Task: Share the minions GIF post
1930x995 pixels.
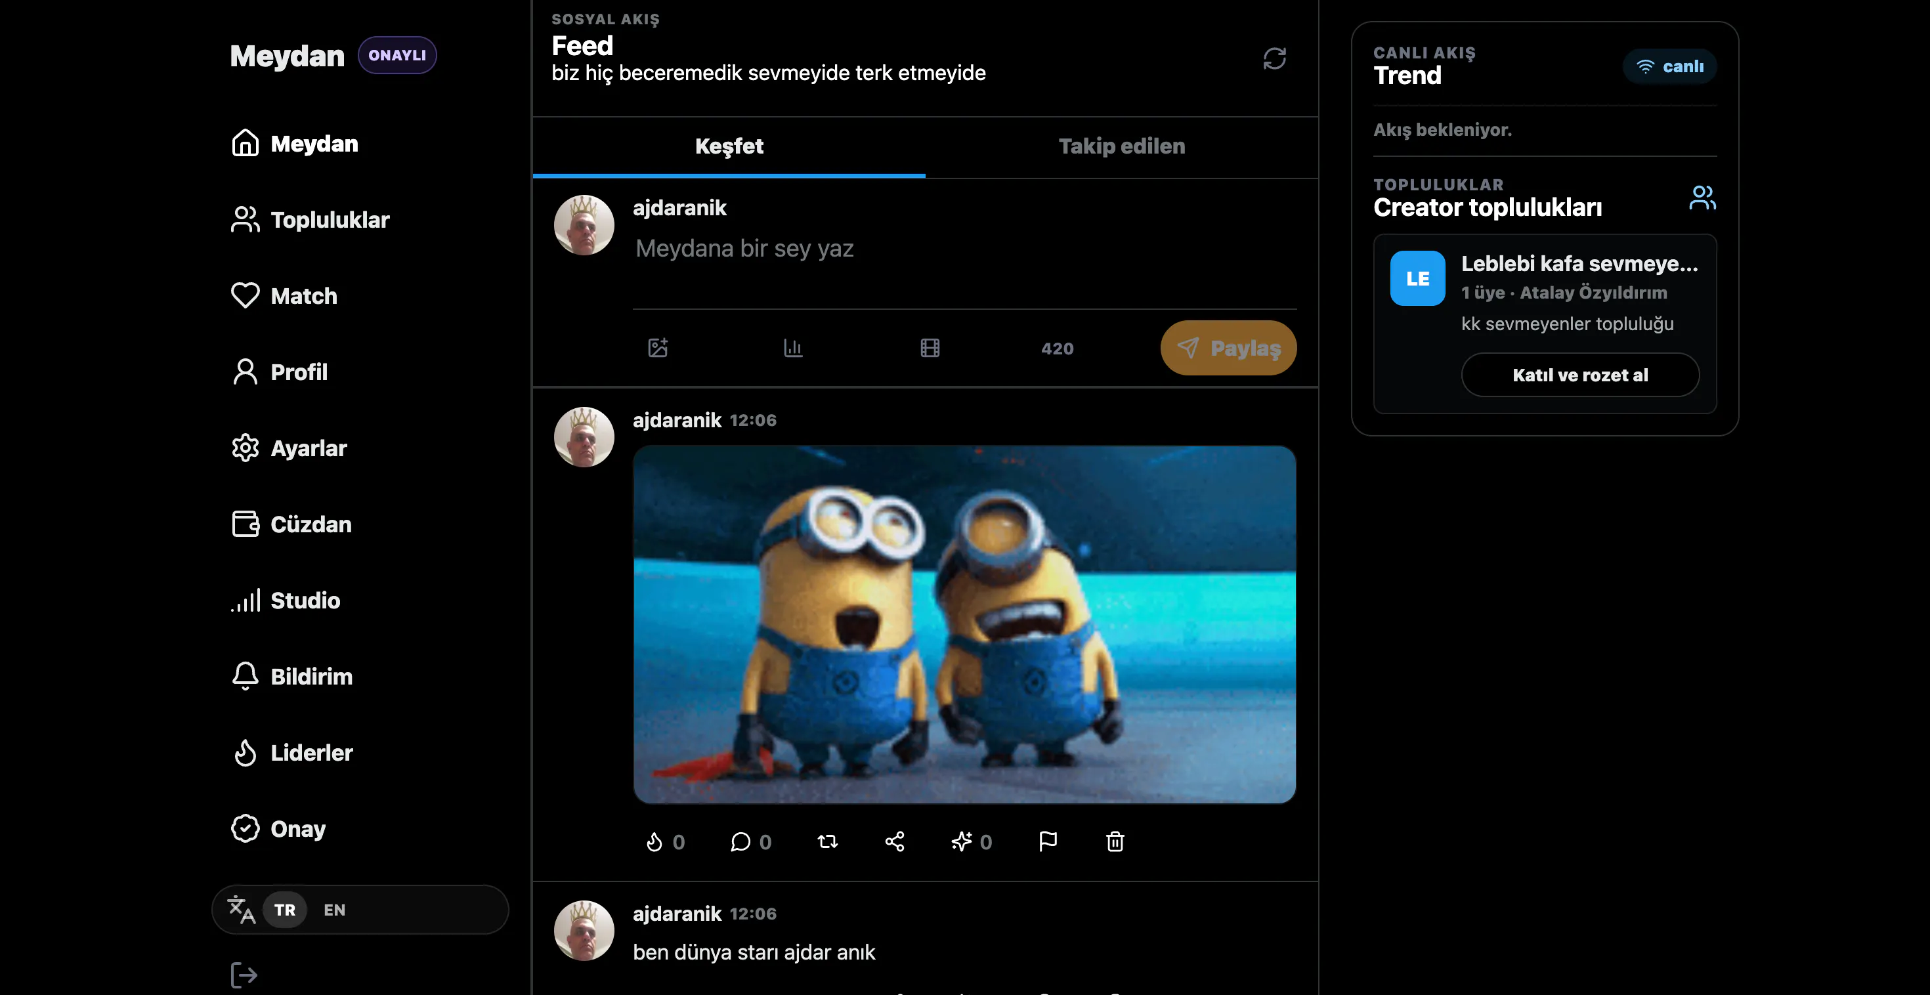Action: 895,841
